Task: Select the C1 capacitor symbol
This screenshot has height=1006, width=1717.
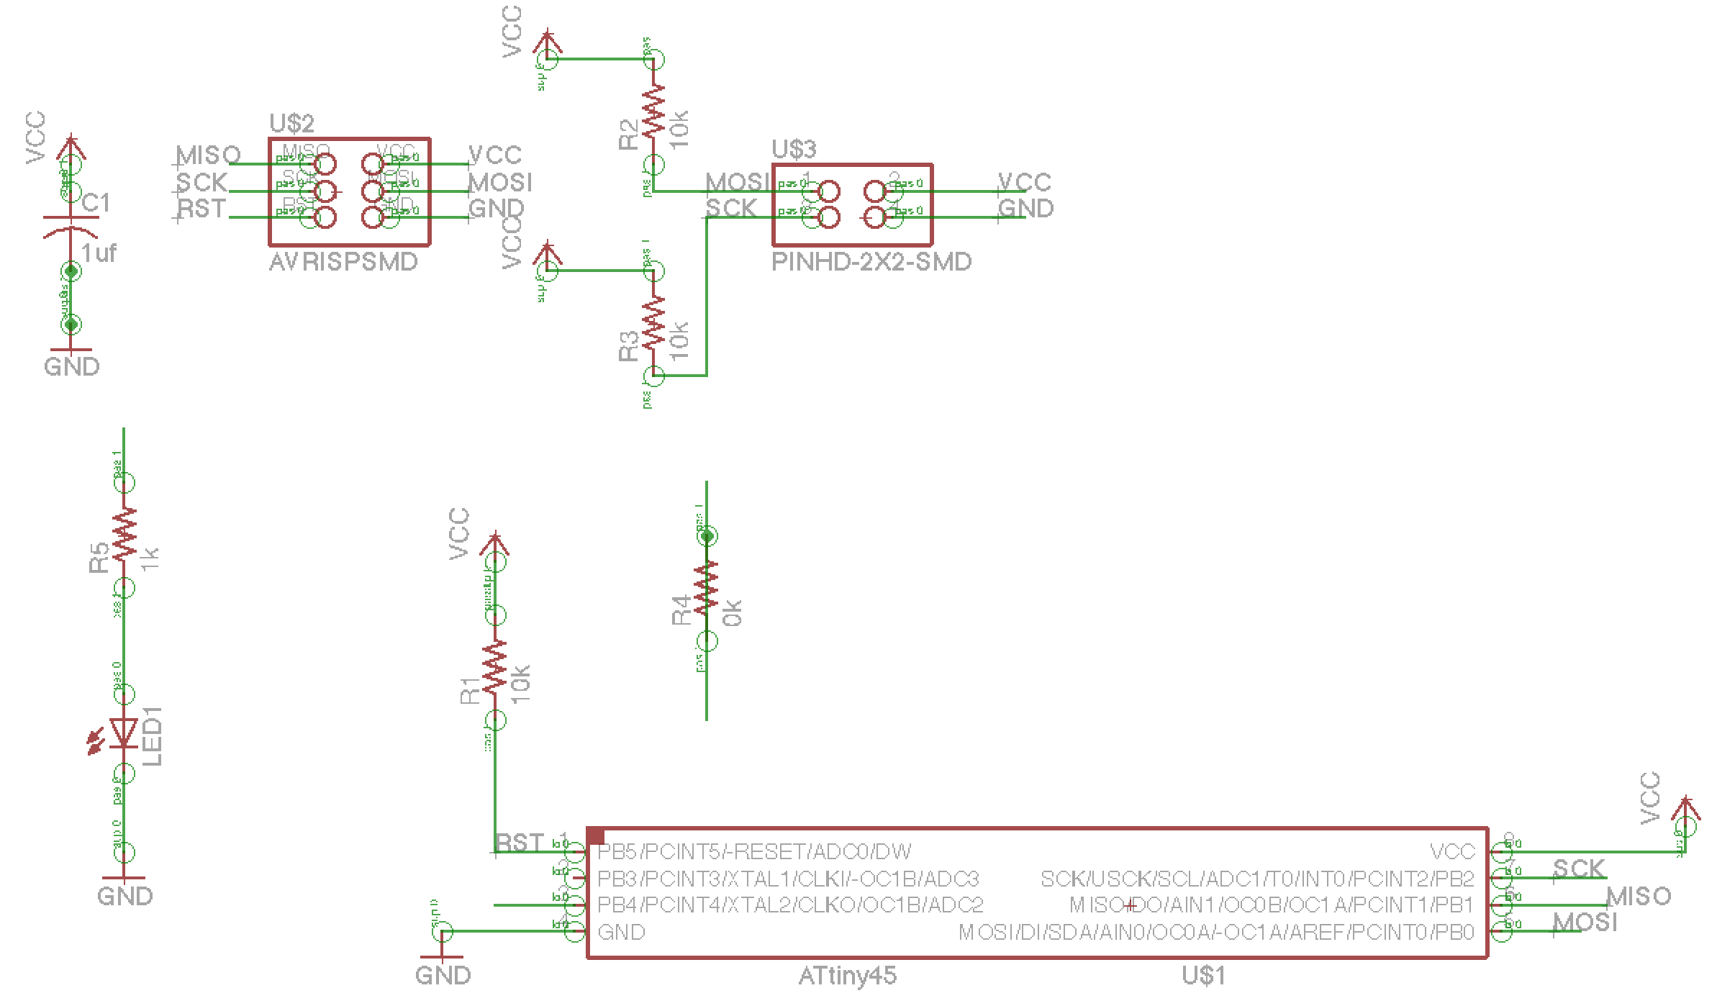Action: pyautogui.click(x=70, y=226)
